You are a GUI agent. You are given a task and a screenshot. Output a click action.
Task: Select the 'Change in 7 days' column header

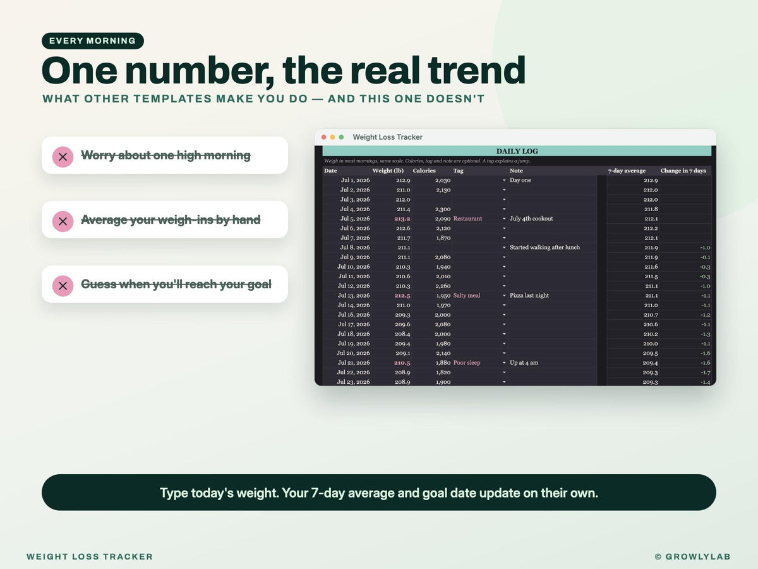685,171
